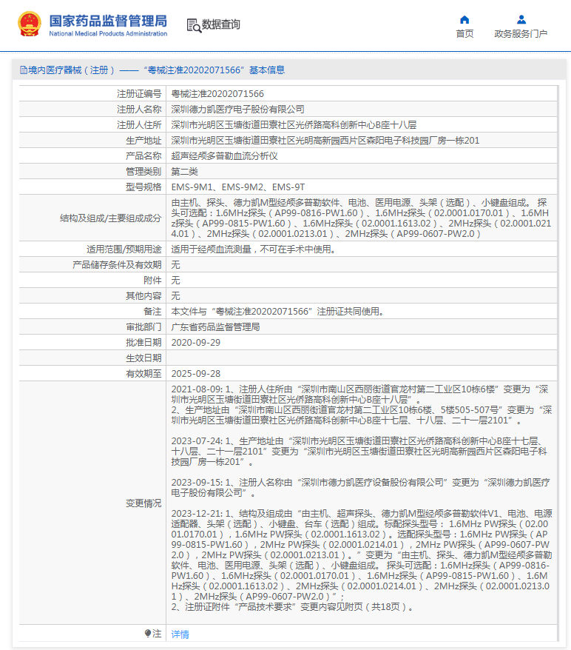
Task: Select expiry date 2025-09-28
Action: pyautogui.click(x=196, y=374)
